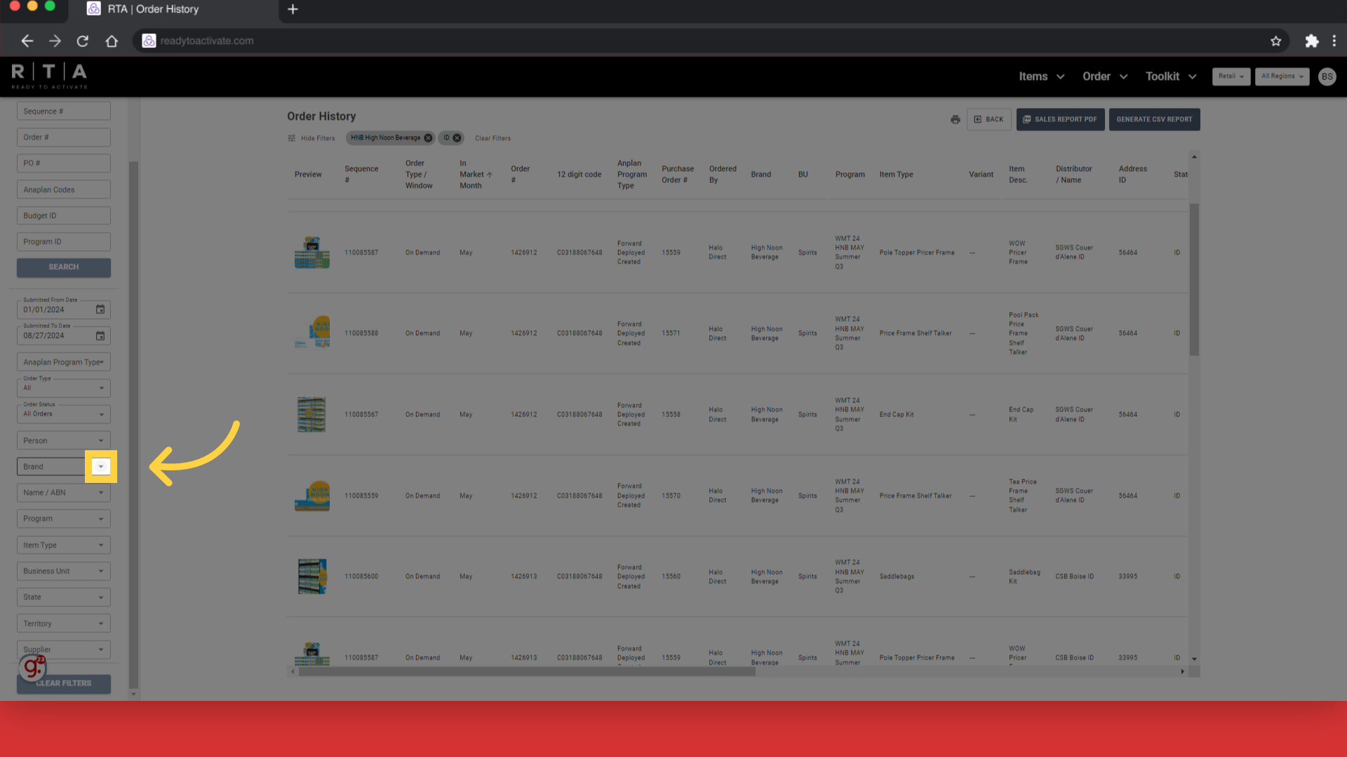The image size is (1347, 757).
Task: Click horizontal scrollbar right arrow
Action: tap(1182, 671)
